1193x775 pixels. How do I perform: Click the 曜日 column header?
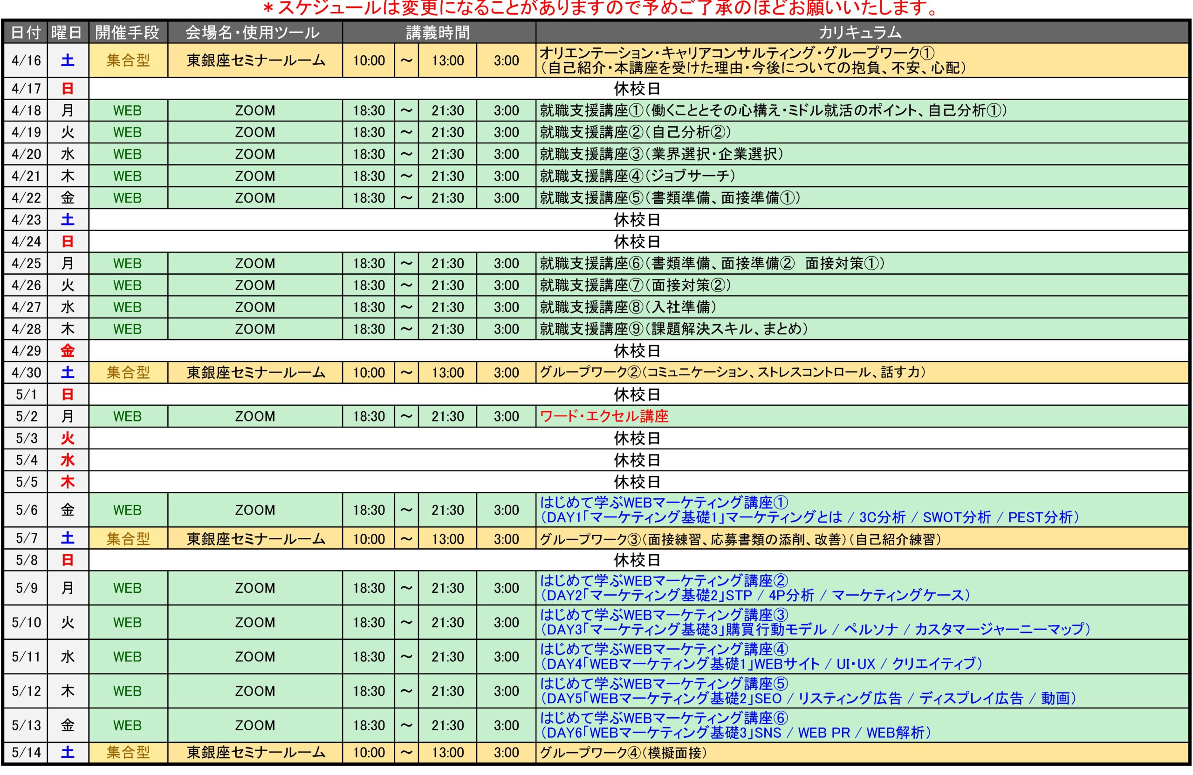coord(68,33)
